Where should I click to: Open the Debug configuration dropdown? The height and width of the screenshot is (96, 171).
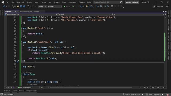[x=42, y=6]
